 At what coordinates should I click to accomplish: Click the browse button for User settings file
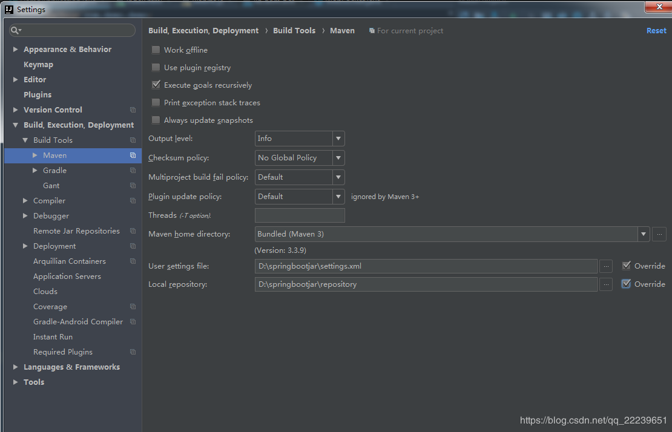[606, 266]
